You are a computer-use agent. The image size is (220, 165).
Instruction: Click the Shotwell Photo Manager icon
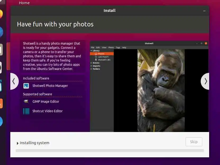[x=26, y=86]
